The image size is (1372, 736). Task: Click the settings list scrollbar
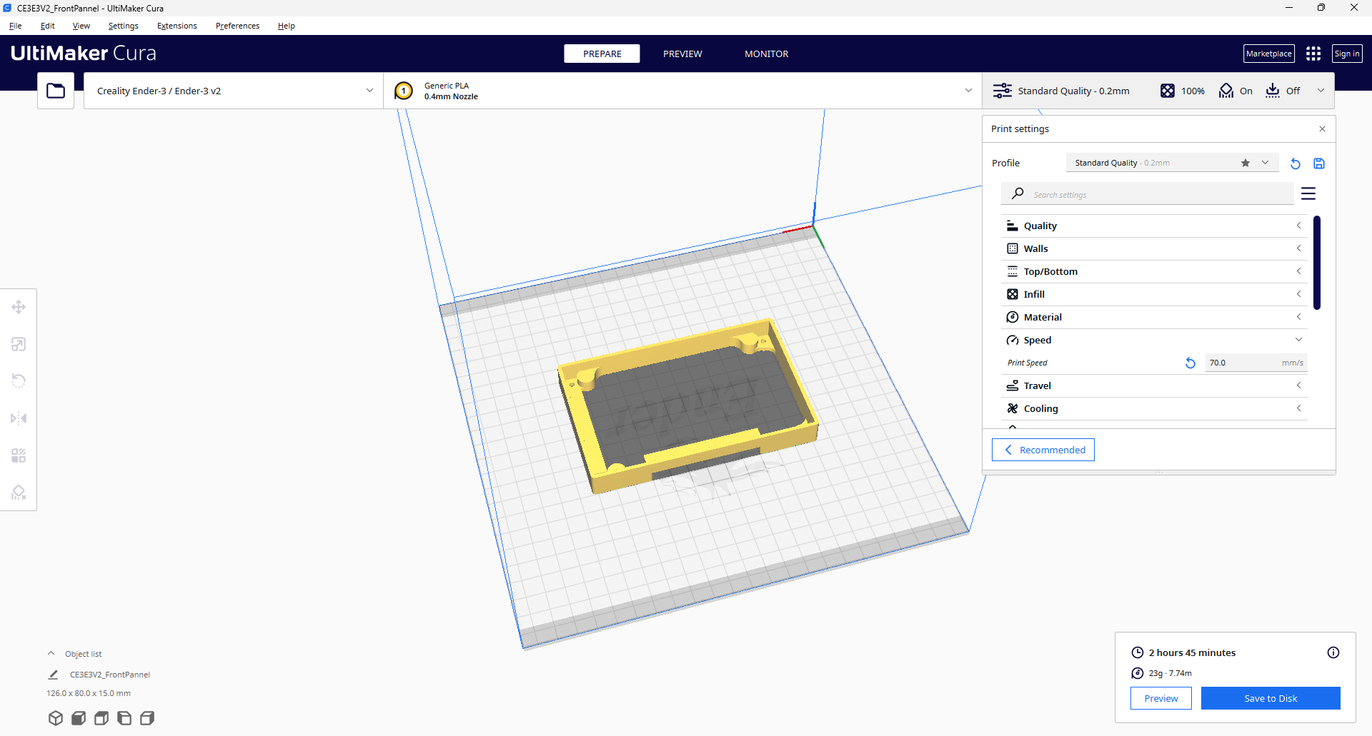1317,263
